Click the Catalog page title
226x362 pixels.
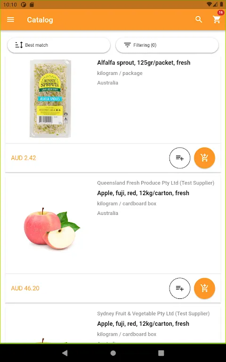coord(40,20)
